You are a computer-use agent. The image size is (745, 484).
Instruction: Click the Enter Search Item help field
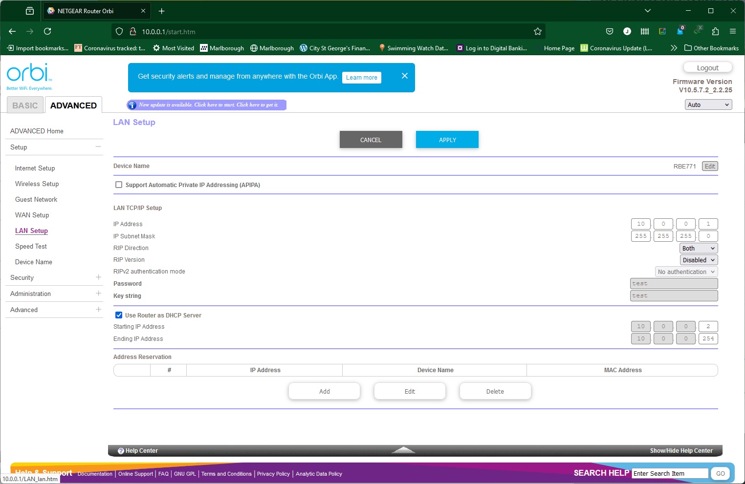coord(669,473)
